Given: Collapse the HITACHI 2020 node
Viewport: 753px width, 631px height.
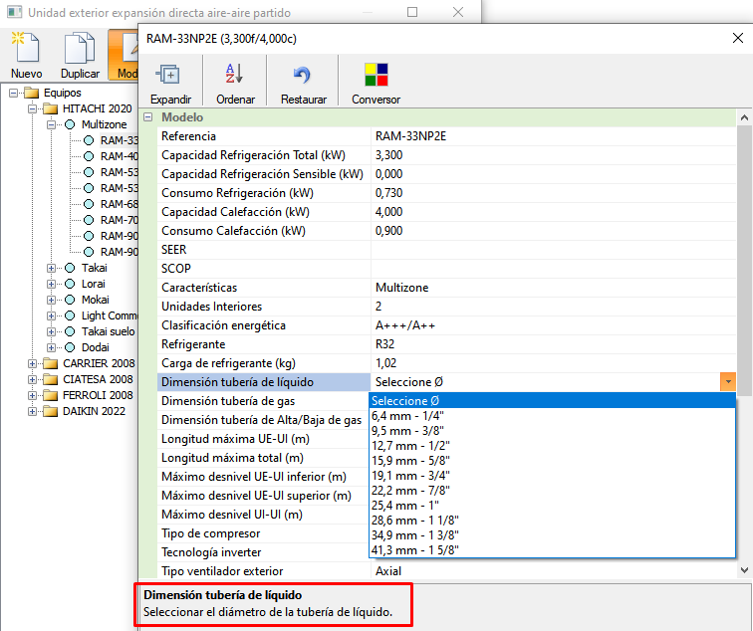Looking at the screenshot, I should pyautogui.click(x=32, y=108).
